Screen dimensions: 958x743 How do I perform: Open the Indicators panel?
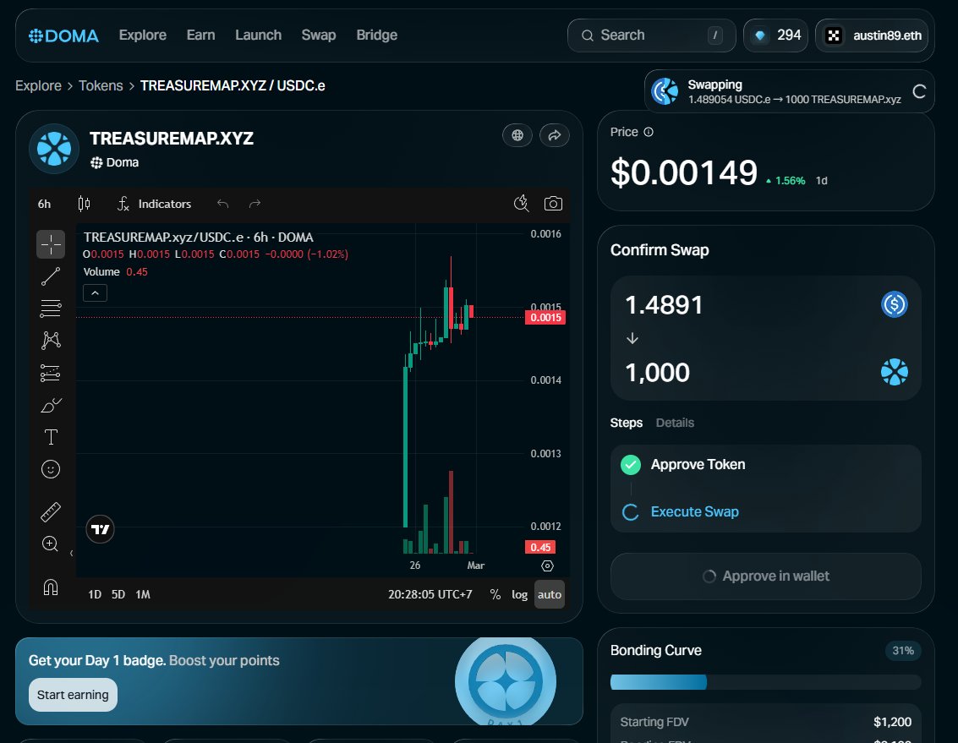[x=155, y=204]
